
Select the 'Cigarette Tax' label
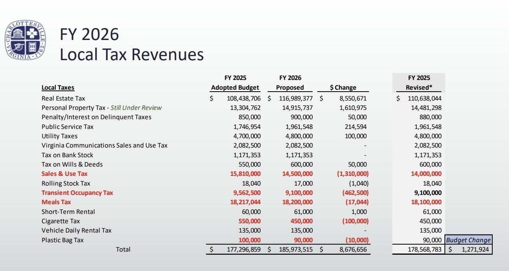click(61, 221)
